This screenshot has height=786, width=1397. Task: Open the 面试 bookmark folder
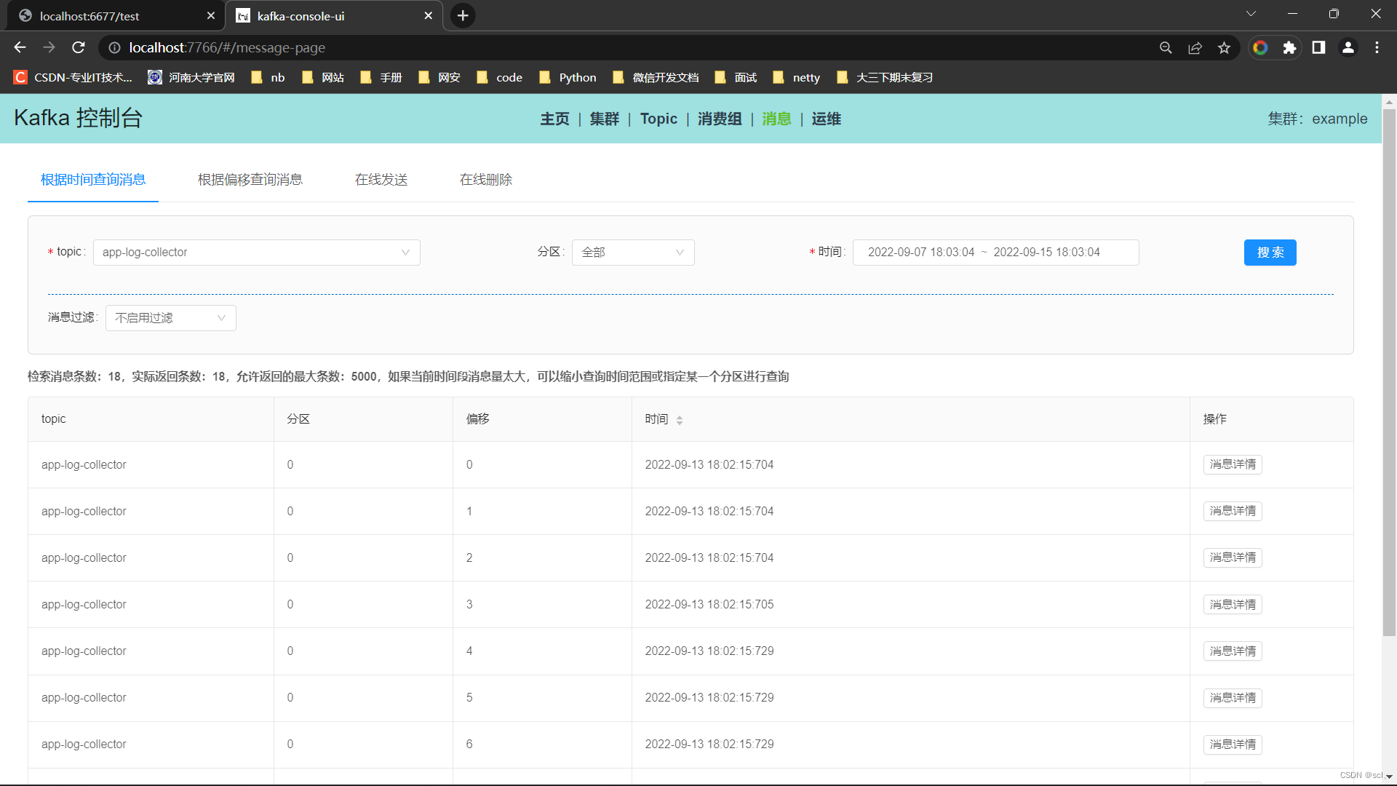[x=736, y=77]
